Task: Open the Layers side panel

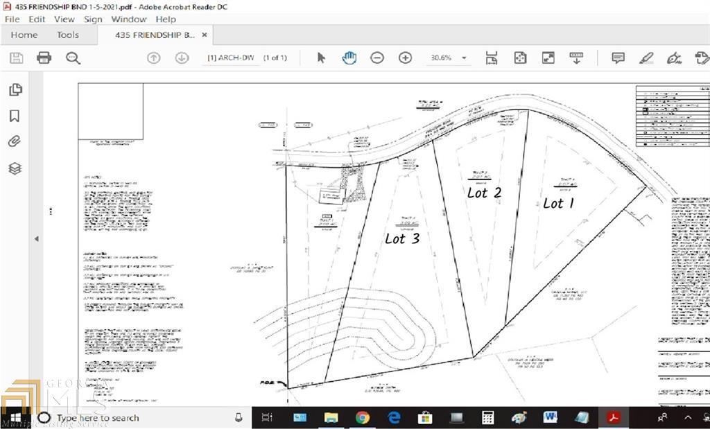Action: point(15,168)
